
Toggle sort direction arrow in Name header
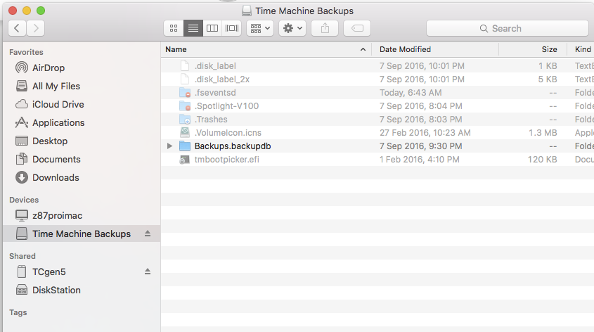(363, 49)
